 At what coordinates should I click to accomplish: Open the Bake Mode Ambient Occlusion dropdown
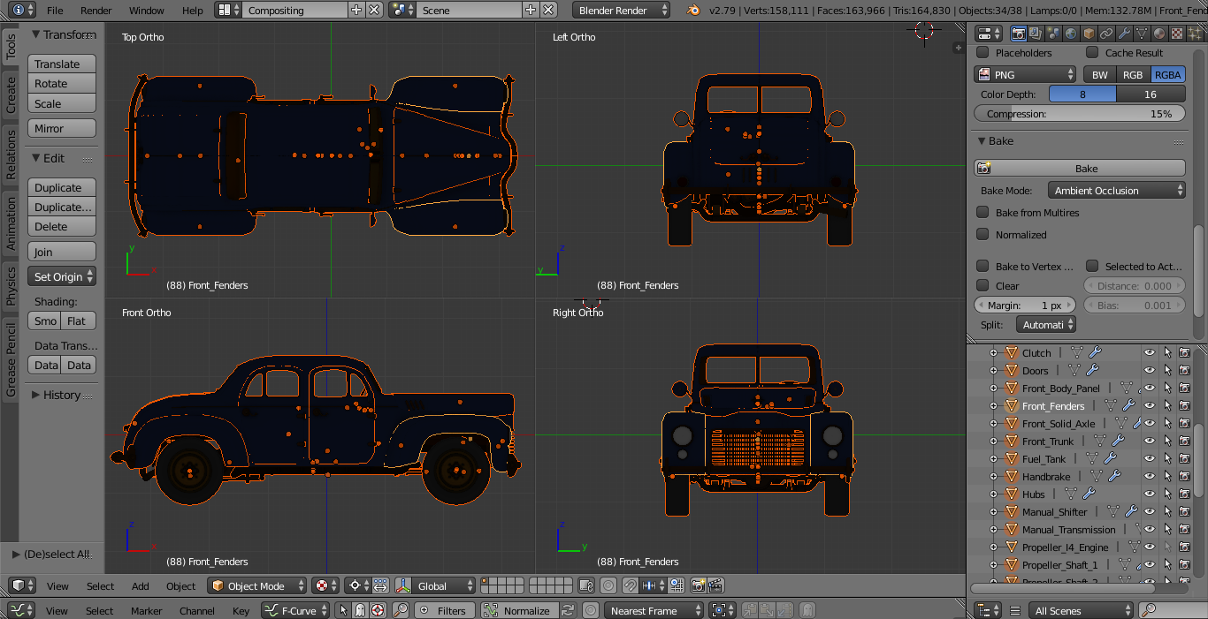point(1116,190)
